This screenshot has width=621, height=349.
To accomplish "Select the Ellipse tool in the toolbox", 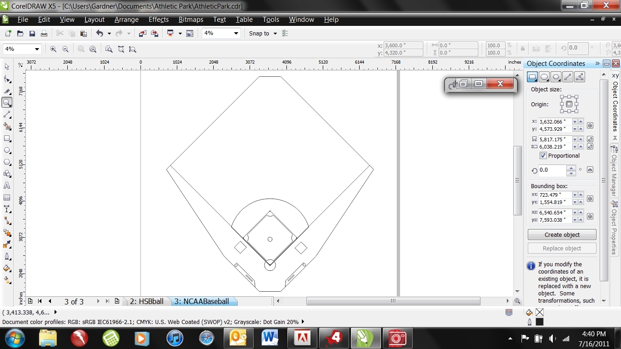I will click(x=7, y=150).
